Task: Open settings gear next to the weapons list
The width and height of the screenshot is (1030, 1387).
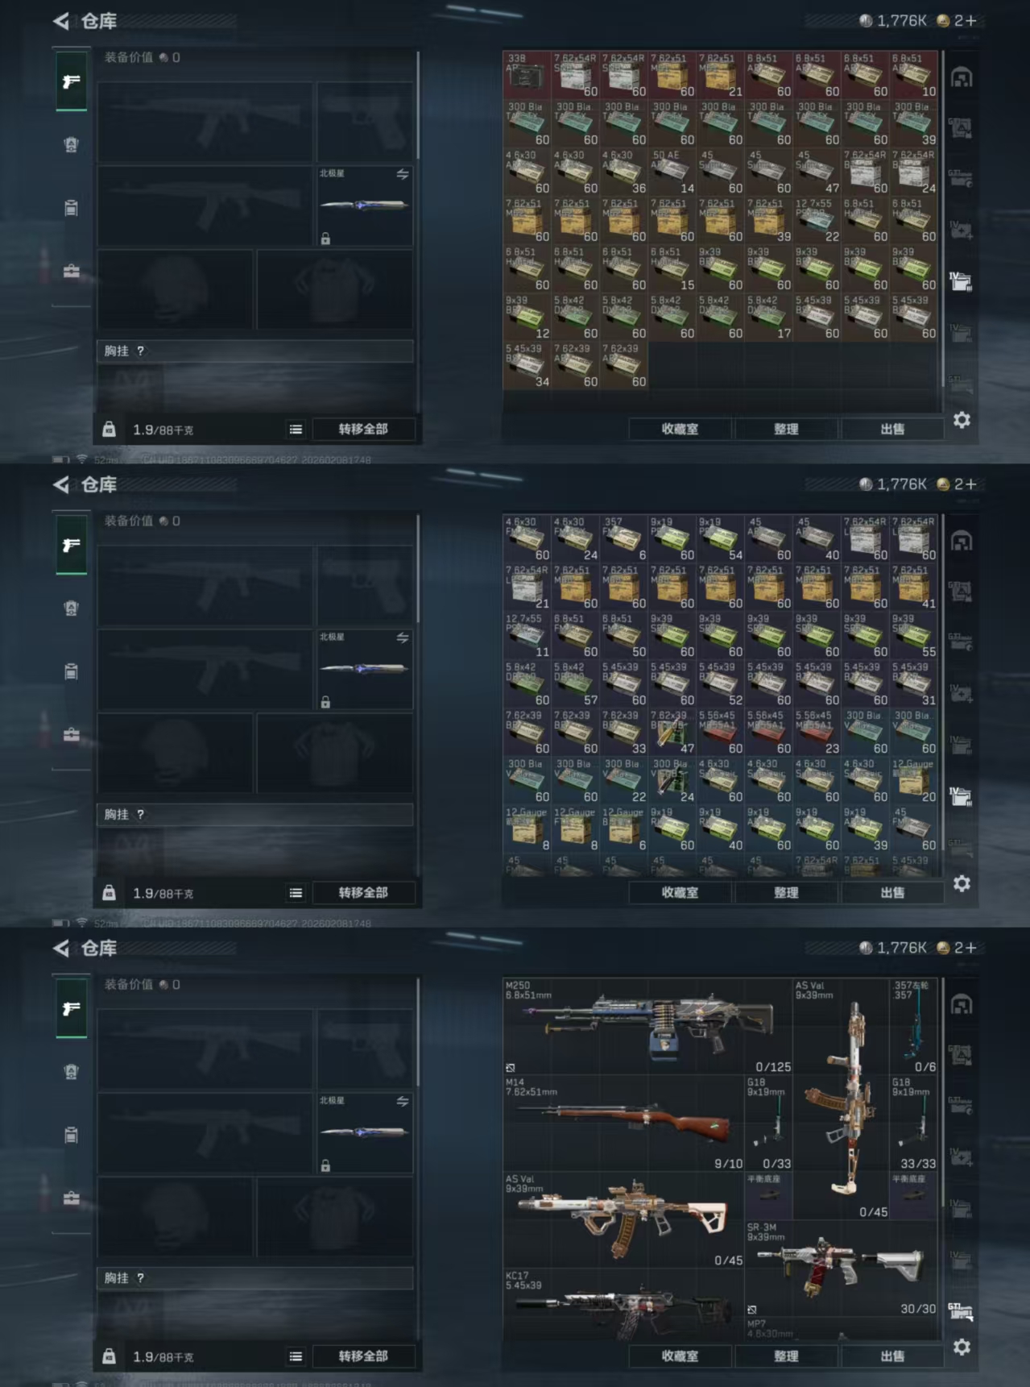Action: click(x=962, y=1347)
